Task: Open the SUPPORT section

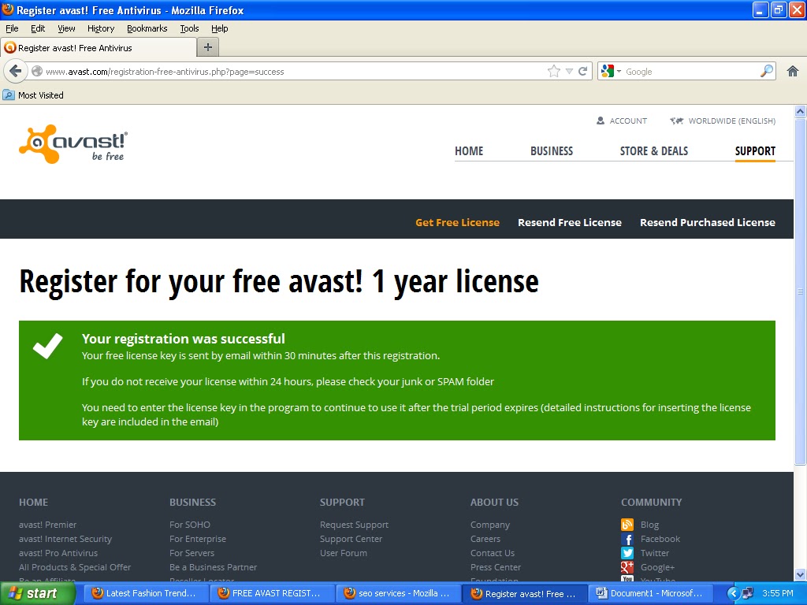Action: (x=755, y=150)
